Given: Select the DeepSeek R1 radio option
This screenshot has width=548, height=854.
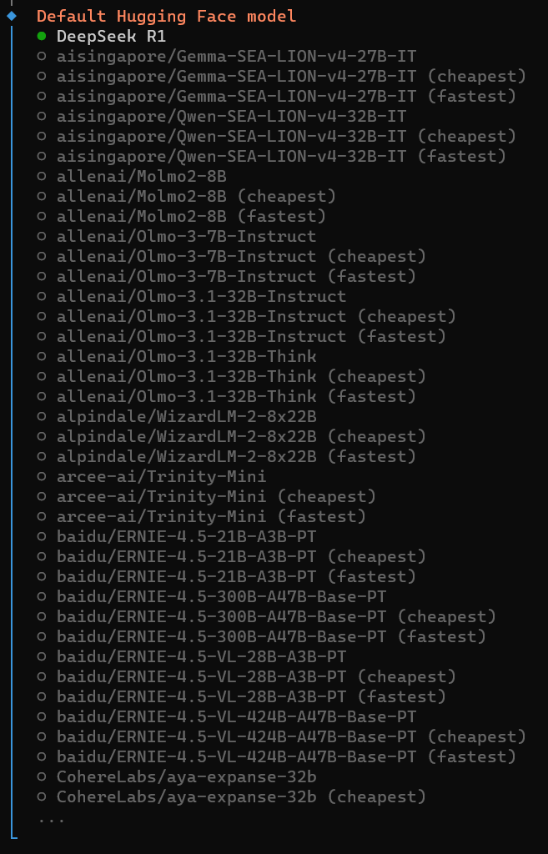Looking at the screenshot, I should 111,37.
